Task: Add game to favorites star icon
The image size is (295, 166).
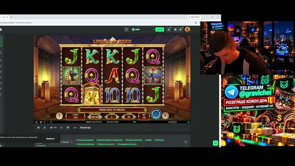Action: [x=51, y=127]
